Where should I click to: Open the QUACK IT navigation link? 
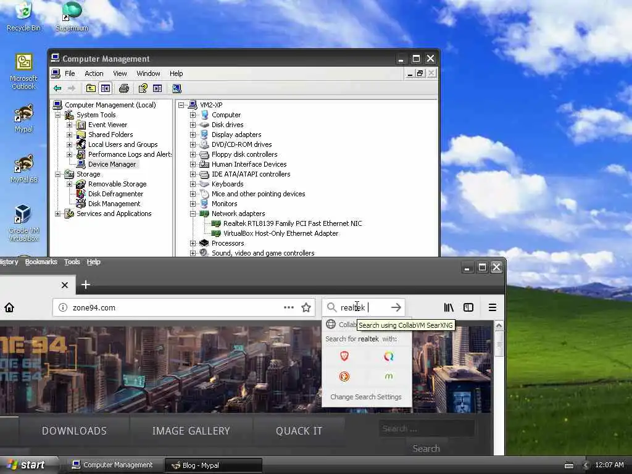click(299, 431)
